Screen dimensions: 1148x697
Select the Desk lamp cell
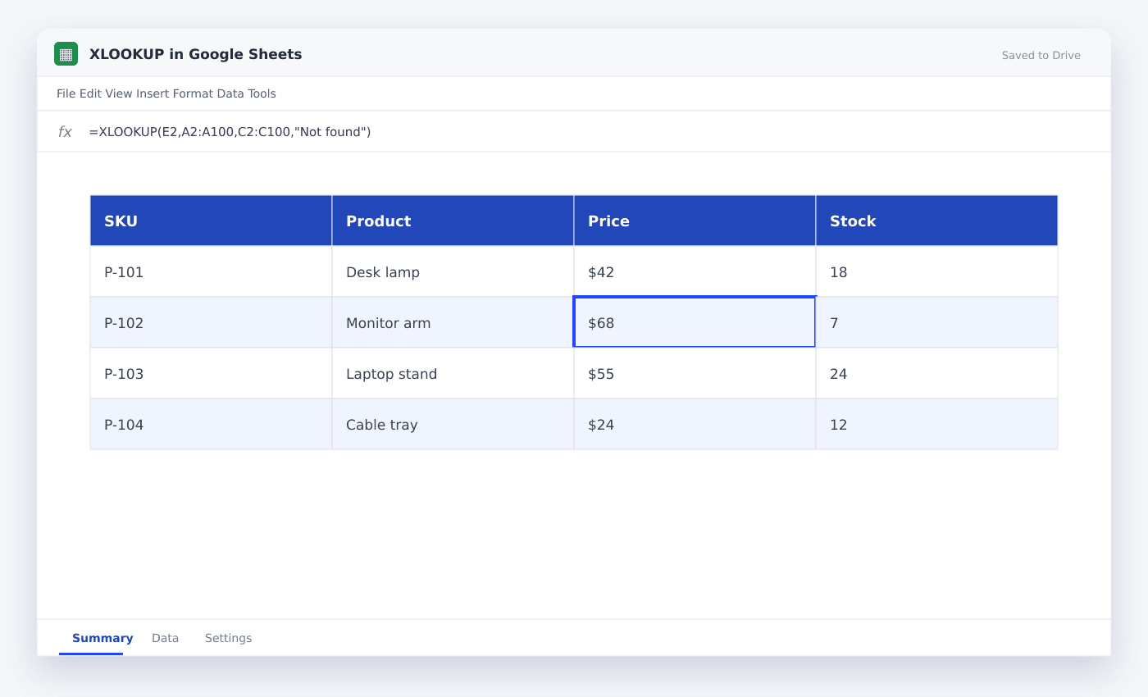[x=453, y=271]
